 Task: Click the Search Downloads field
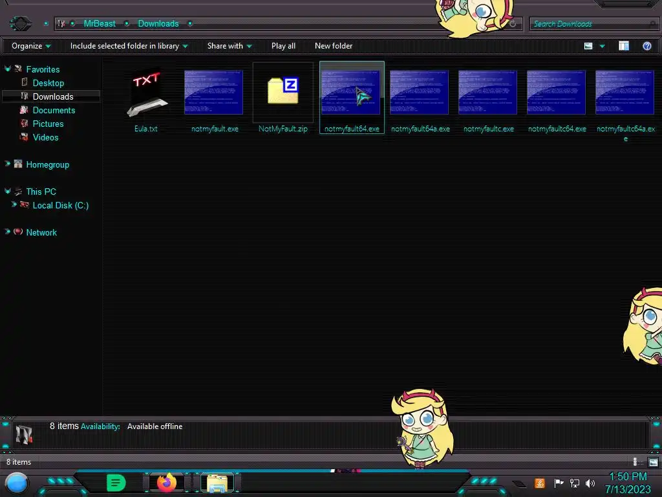tap(593, 24)
